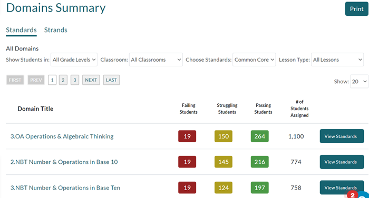Change the Show 20 rows dropdown
This screenshot has height=198, width=369.
coord(359,82)
